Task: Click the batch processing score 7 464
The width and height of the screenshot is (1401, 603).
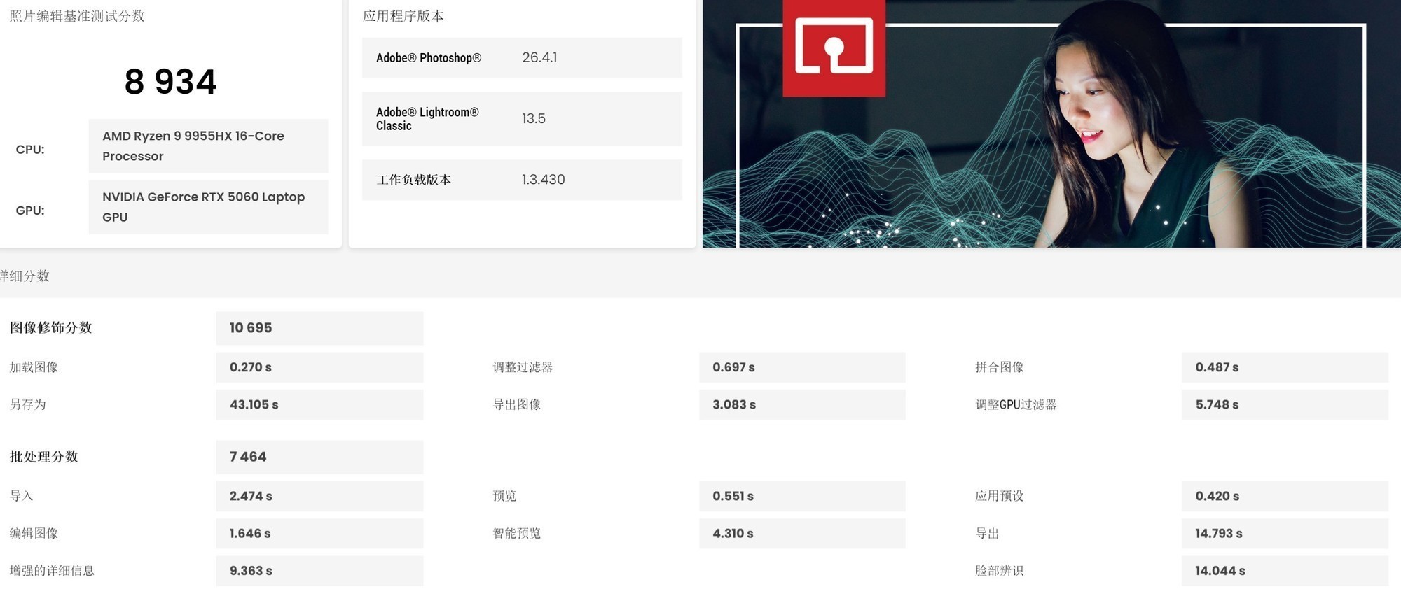Action: (x=319, y=457)
